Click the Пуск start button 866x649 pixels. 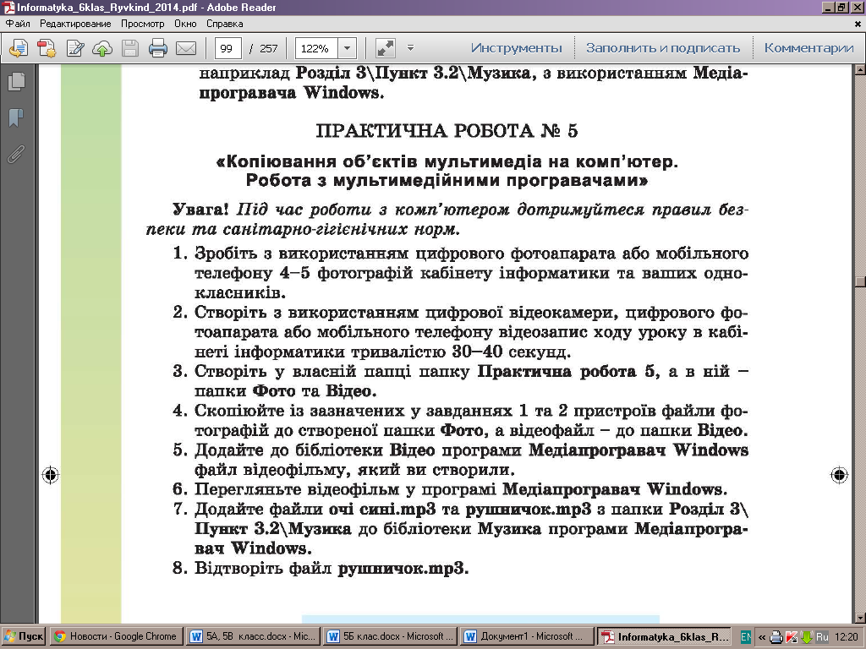coord(23,637)
